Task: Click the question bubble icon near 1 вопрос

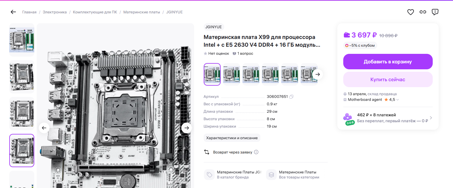Action: pyautogui.click(x=234, y=54)
